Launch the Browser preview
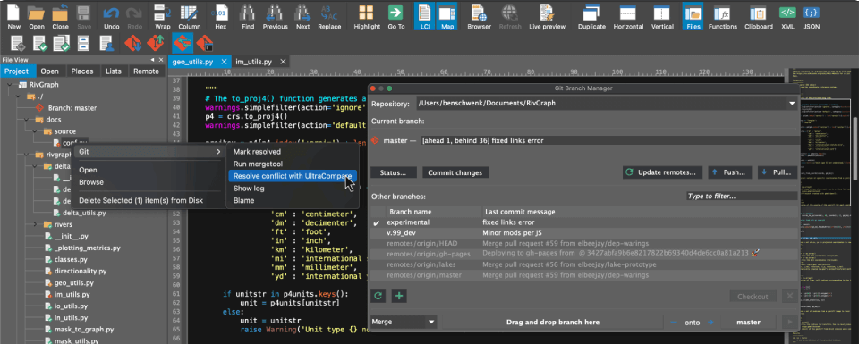This screenshot has height=344, width=859. point(479,17)
